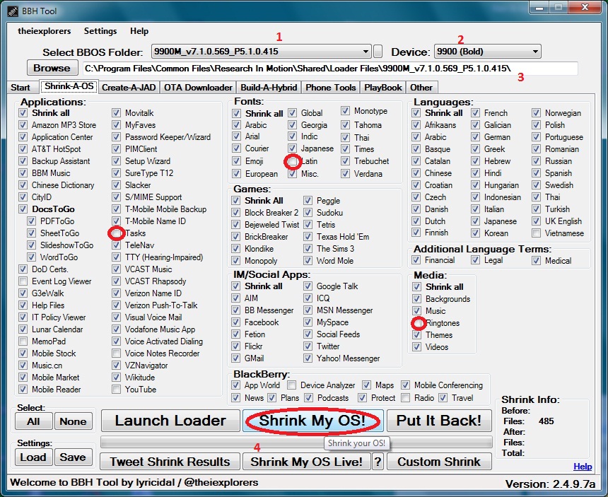
Task: Switch to the Build-A-Hybrid tab
Action: point(269,88)
